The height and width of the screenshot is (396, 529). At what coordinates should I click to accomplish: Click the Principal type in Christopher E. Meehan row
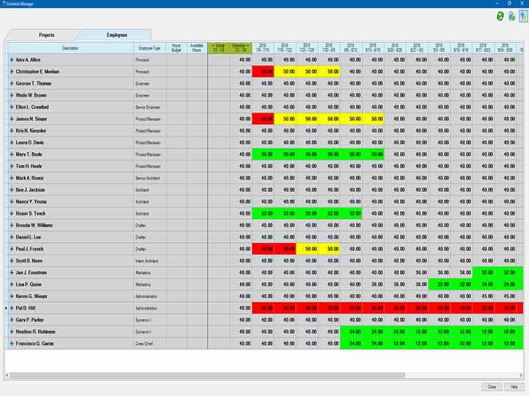coord(142,72)
